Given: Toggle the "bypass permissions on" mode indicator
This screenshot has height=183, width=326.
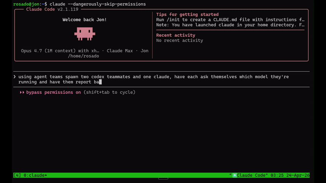Looking at the screenshot, I should [x=54, y=92].
